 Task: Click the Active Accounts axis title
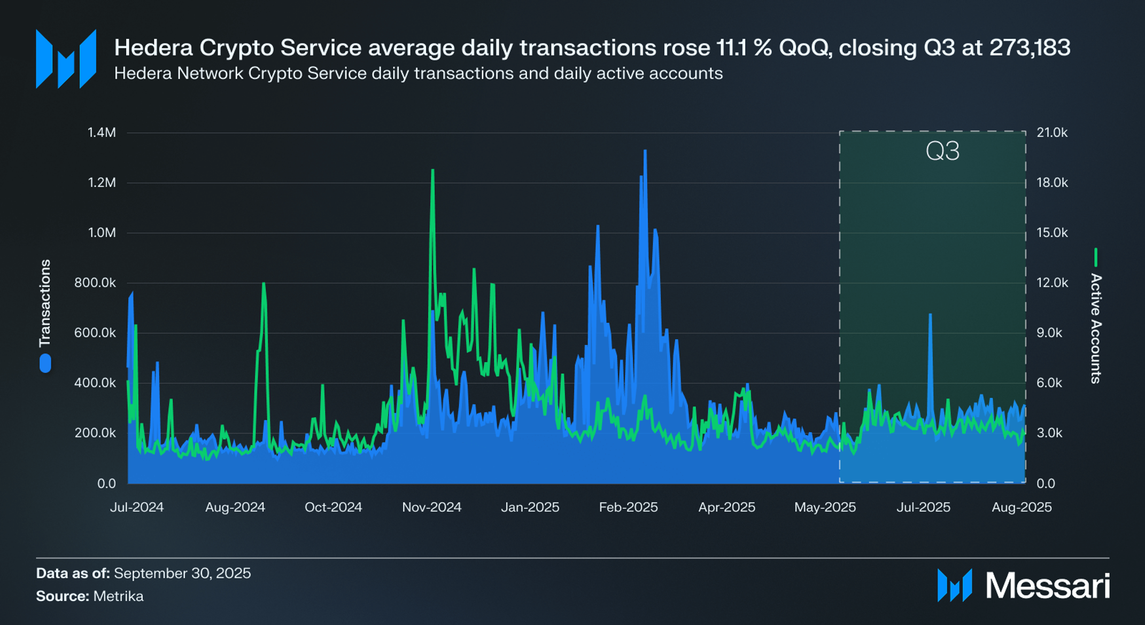point(1095,329)
